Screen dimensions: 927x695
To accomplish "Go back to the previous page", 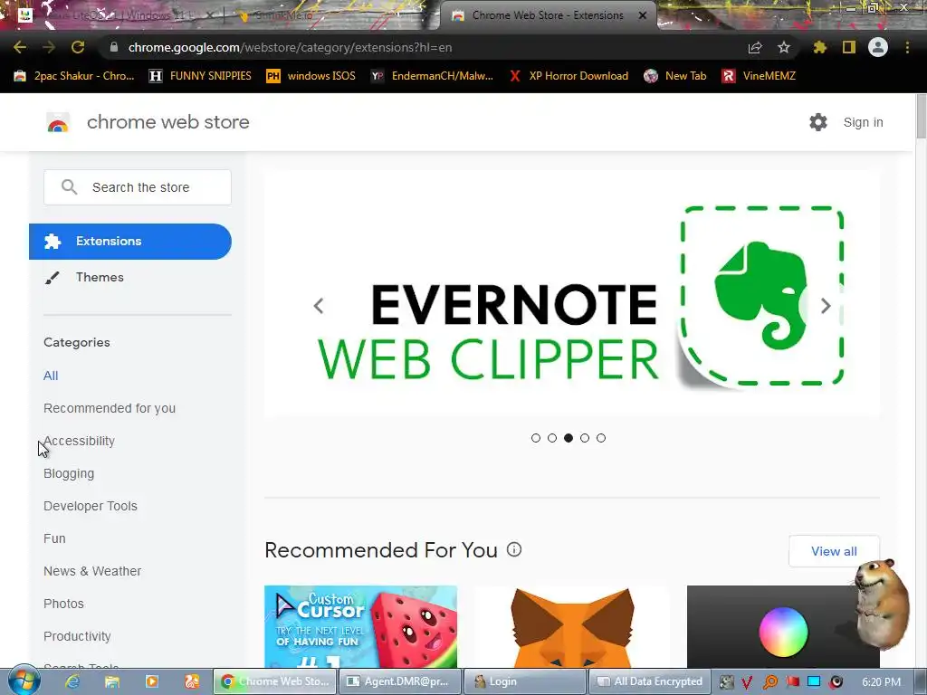I will tap(20, 47).
